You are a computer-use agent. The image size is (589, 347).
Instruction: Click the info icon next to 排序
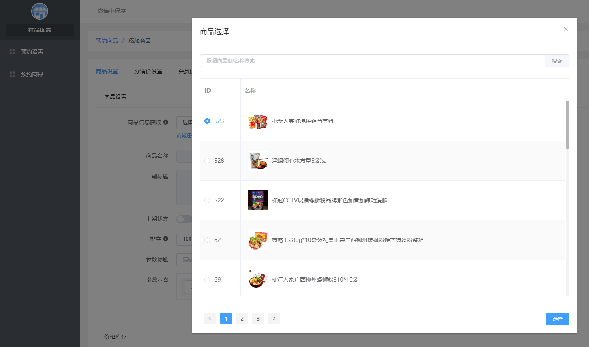pos(166,239)
